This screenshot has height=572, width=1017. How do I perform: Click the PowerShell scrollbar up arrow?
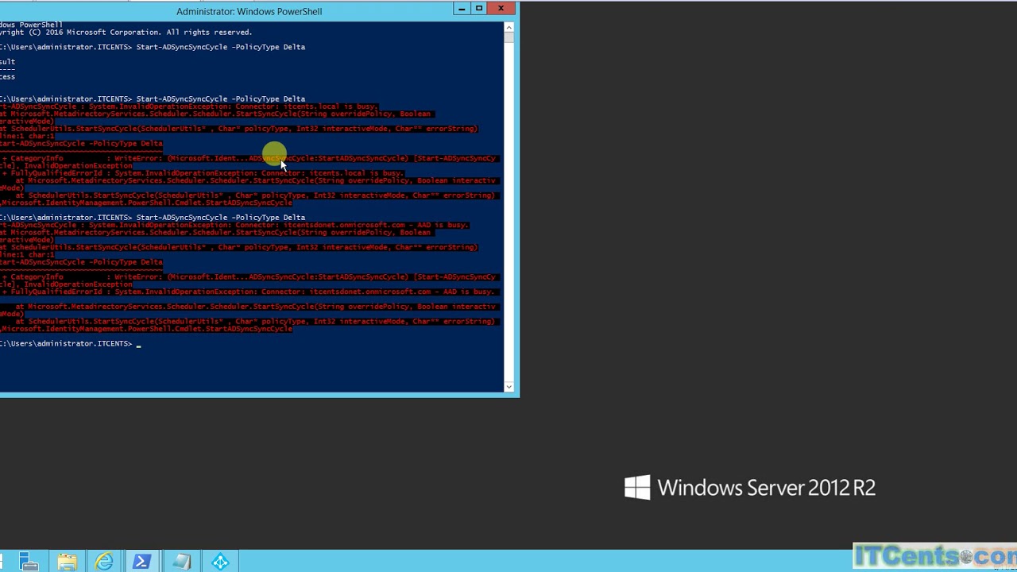pos(509,27)
